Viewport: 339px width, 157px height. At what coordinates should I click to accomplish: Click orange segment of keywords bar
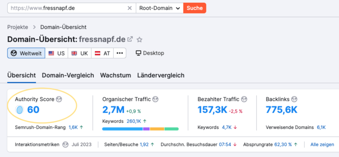point(157,129)
